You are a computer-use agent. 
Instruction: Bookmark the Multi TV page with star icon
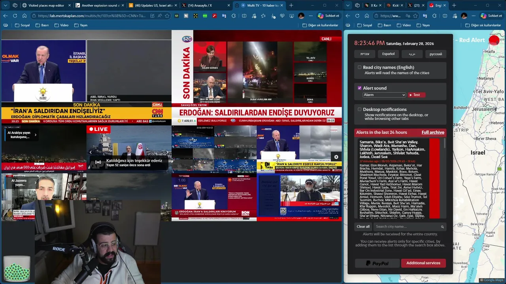pos(167,16)
